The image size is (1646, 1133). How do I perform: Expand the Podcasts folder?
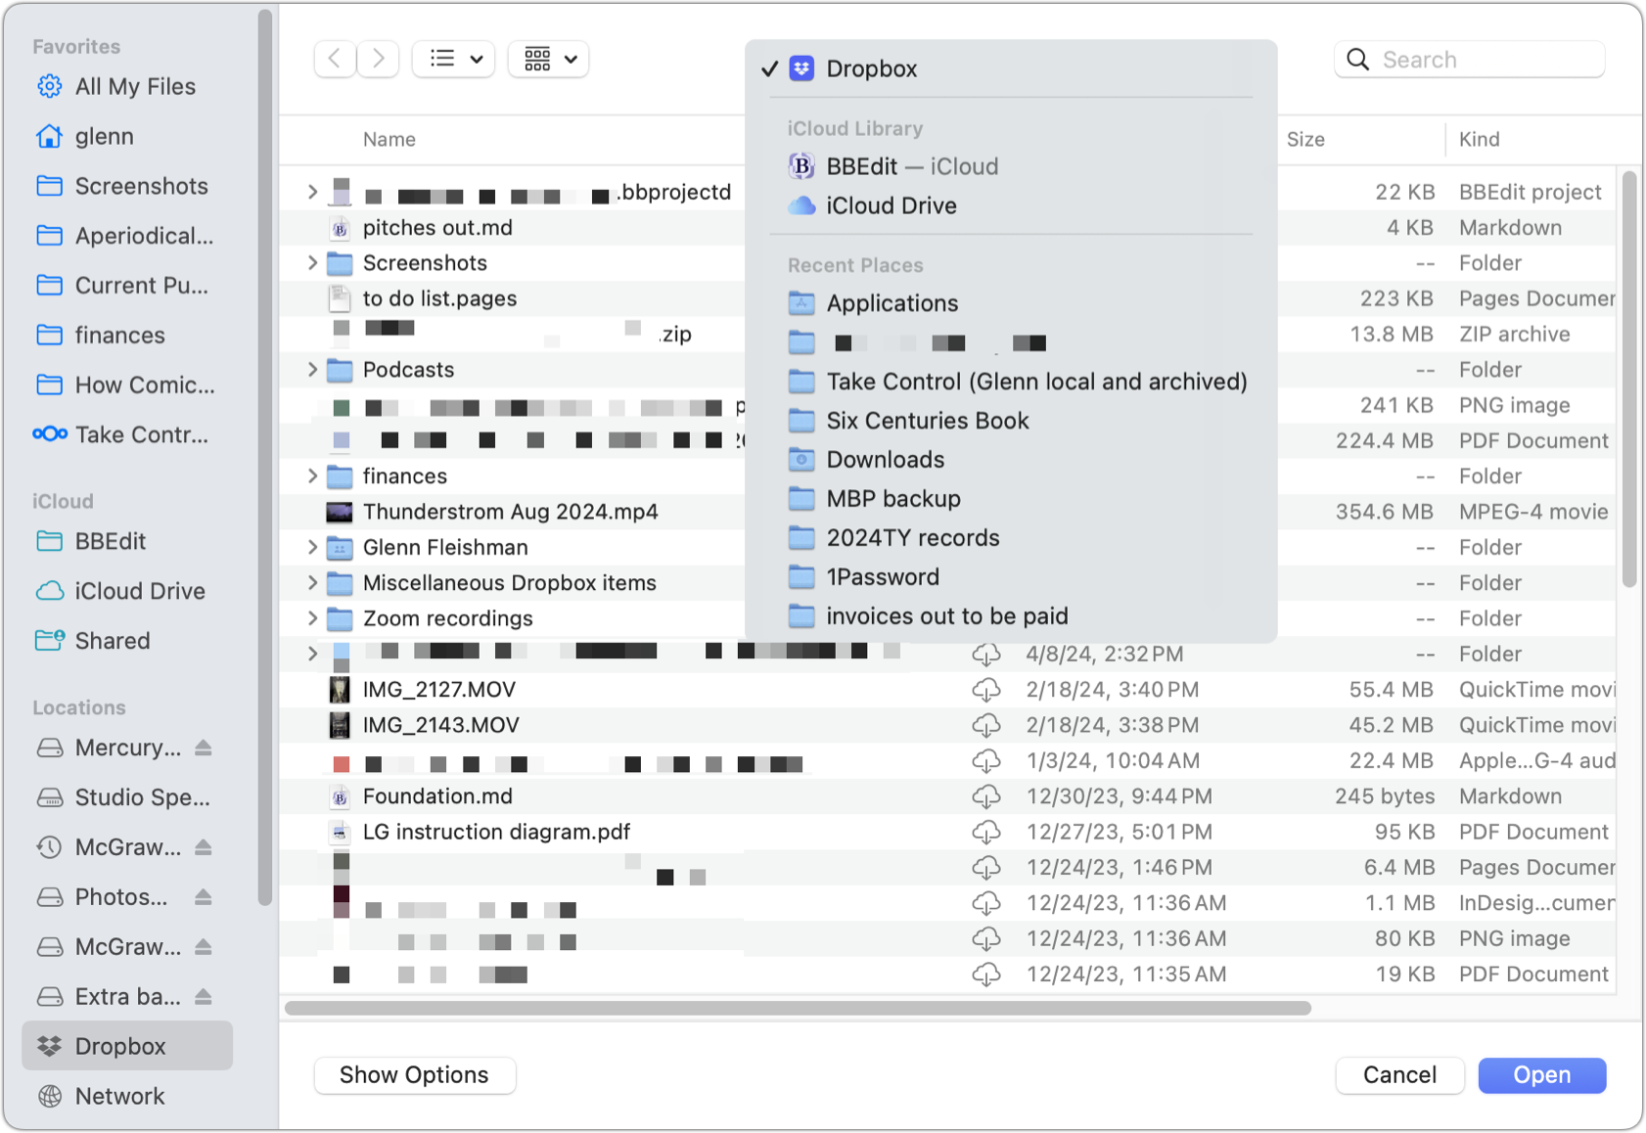313,370
